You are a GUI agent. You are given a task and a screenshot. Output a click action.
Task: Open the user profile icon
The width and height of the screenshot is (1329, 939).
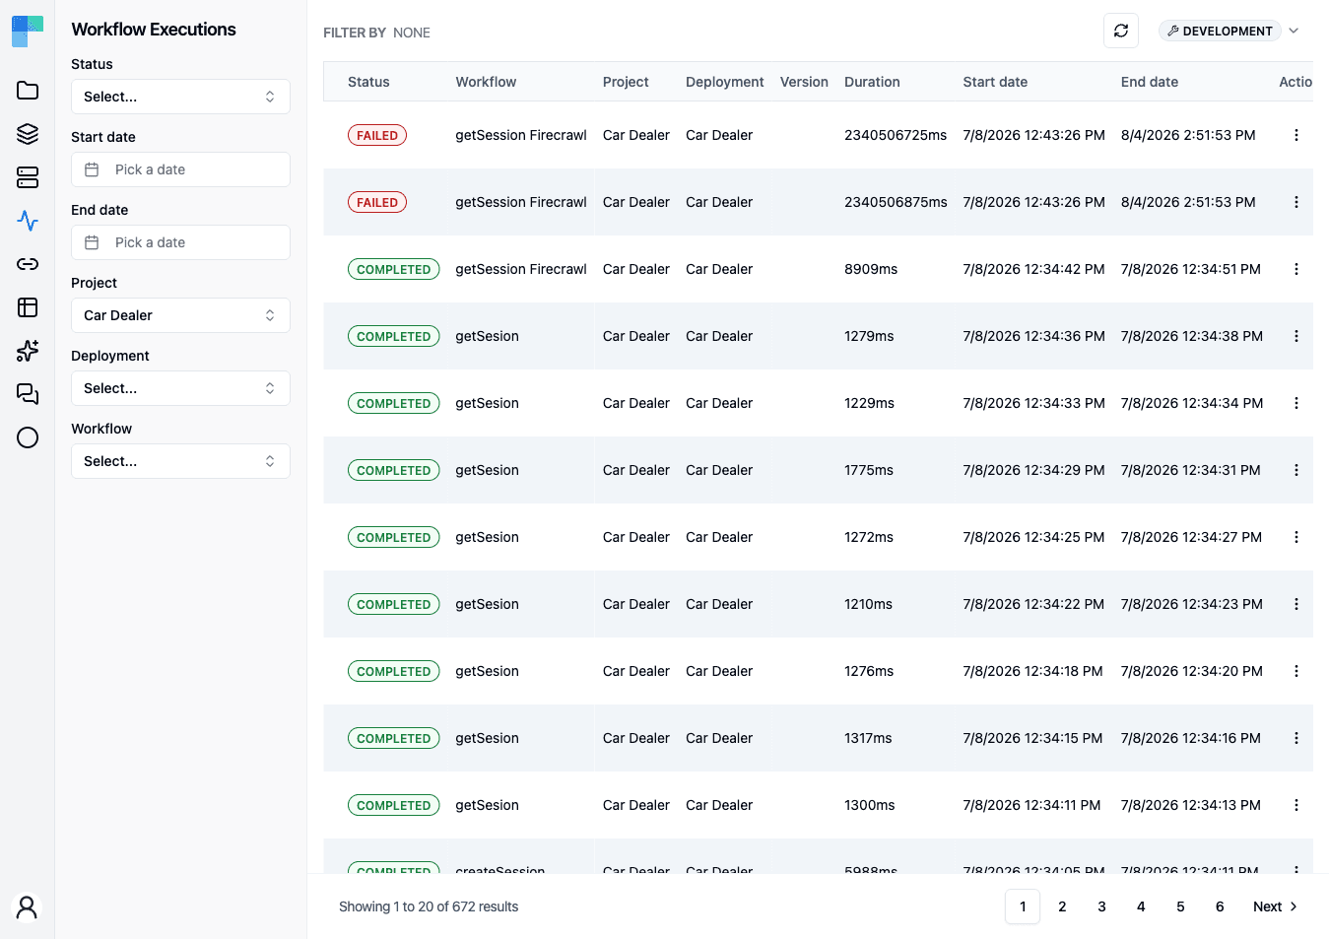[x=28, y=907]
